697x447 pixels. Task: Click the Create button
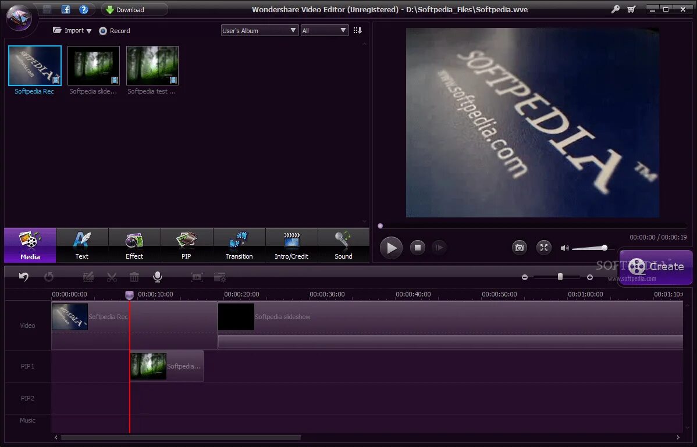coord(656,266)
